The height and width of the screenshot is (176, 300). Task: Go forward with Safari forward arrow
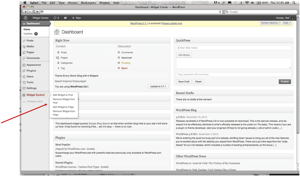pos(30,12)
